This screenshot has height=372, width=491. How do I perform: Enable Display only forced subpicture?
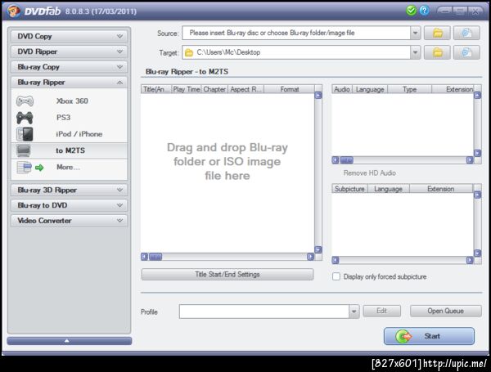click(x=336, y=276)
